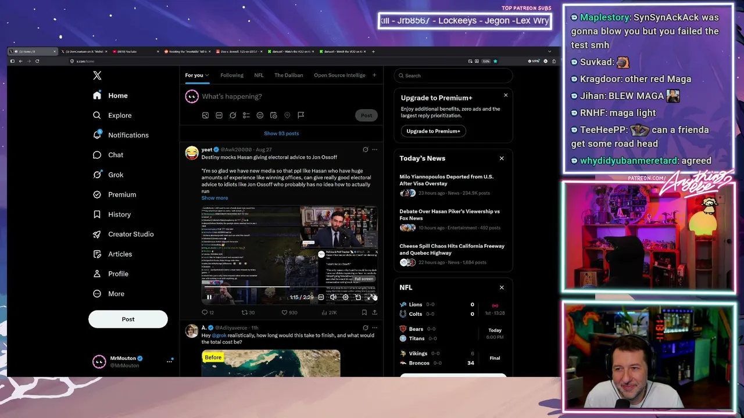This screenshot has height=418, width=744.
Task: Open the browser tab list chevron
Action: pos(549,52)
